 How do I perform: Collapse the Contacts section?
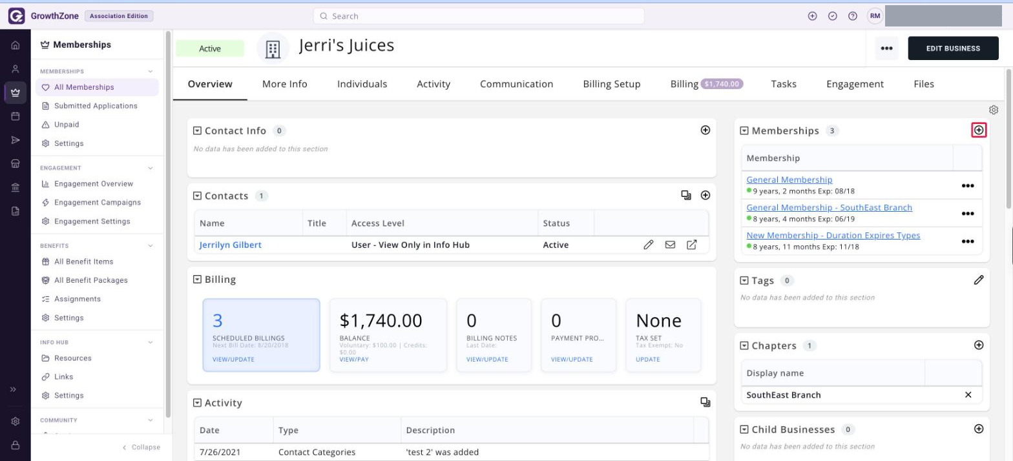coord(197,196)
